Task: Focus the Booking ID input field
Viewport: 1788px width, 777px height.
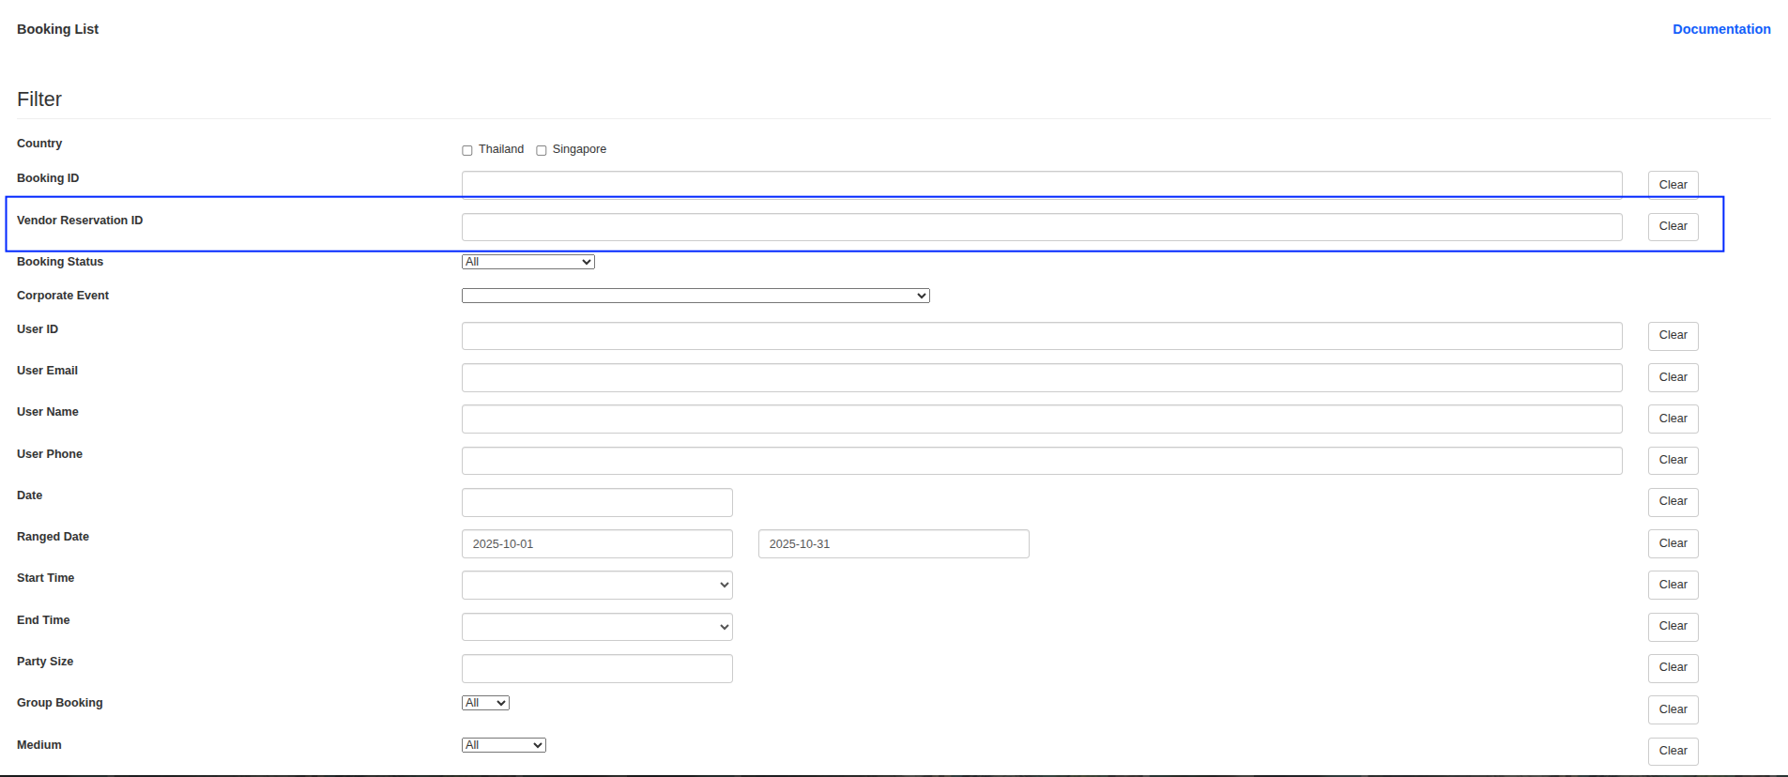Action: tap(1041, 184)
